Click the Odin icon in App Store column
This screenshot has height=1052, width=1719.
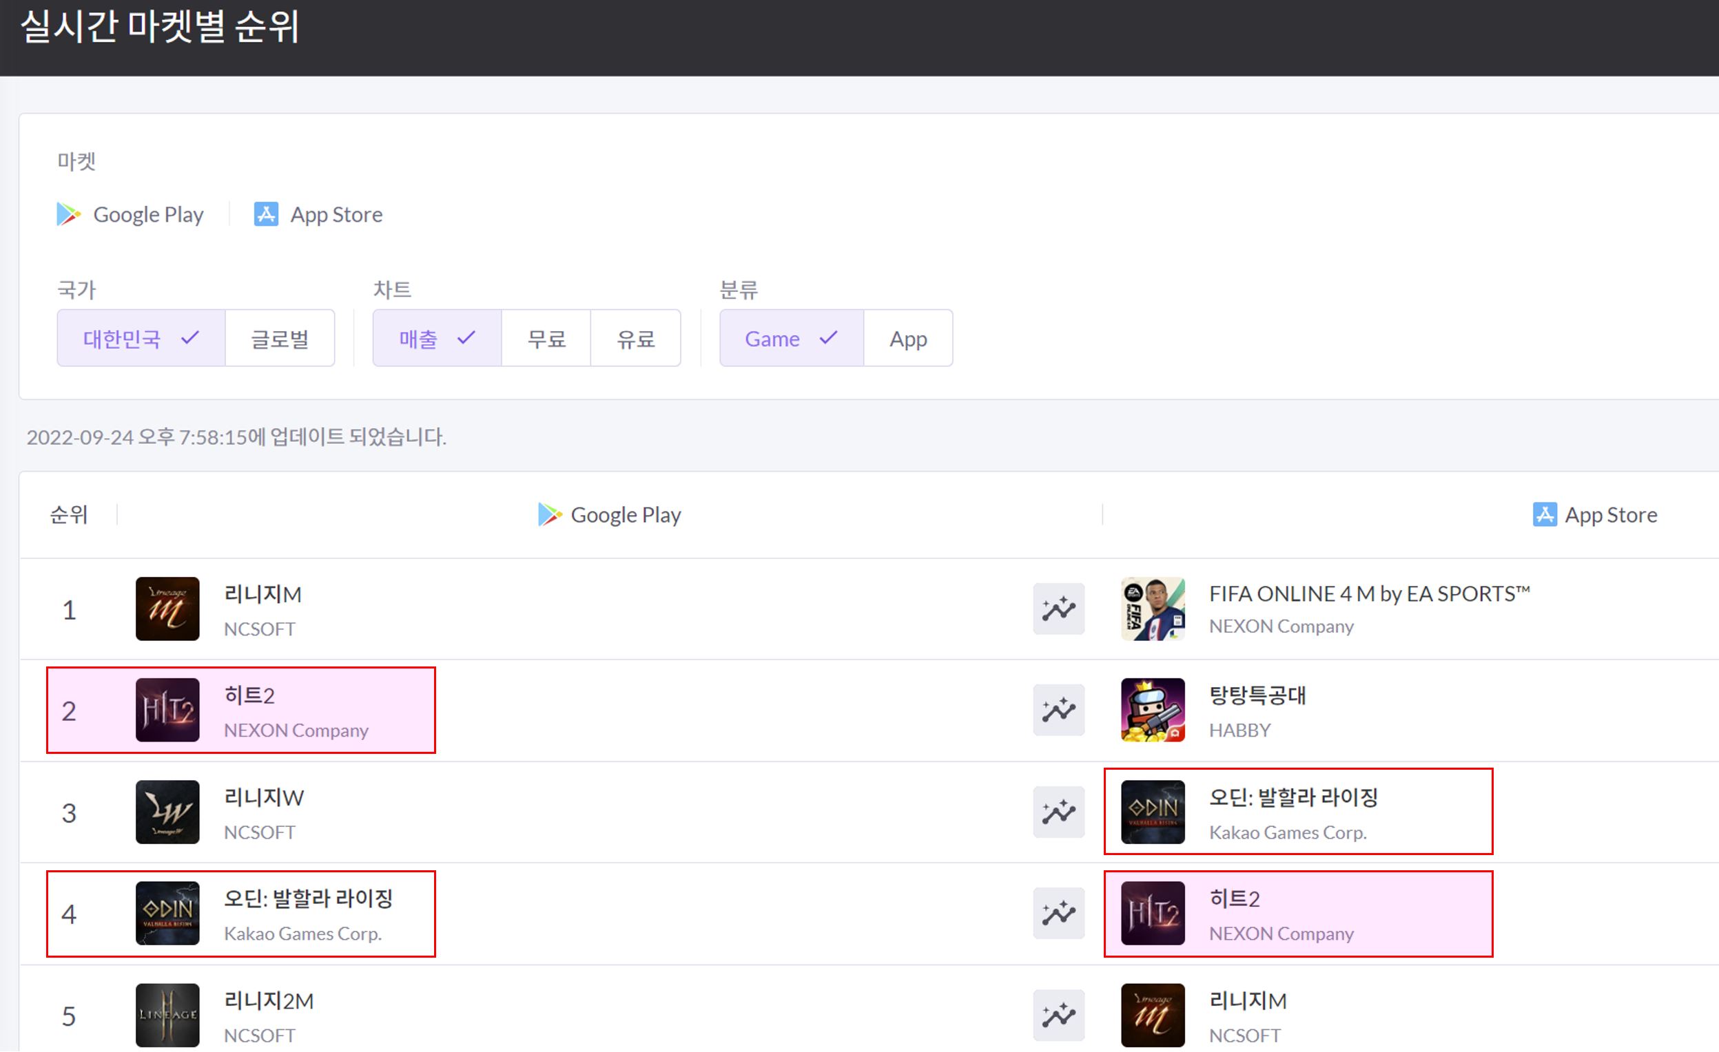pyautogui.click(x=1153, y=812)
